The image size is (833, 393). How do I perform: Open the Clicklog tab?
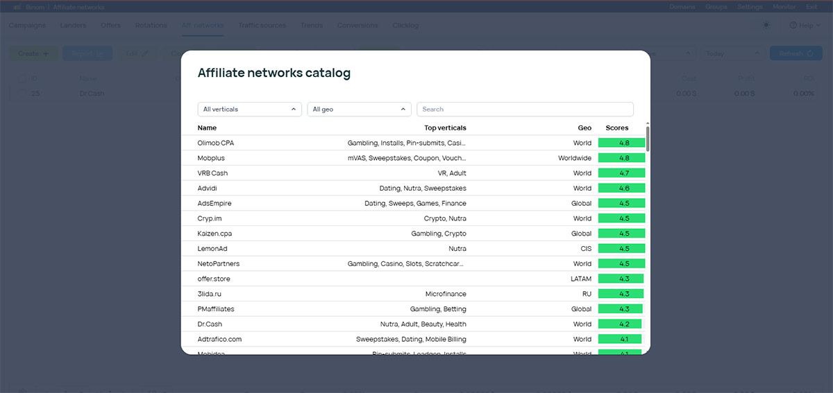coord(406,26)
